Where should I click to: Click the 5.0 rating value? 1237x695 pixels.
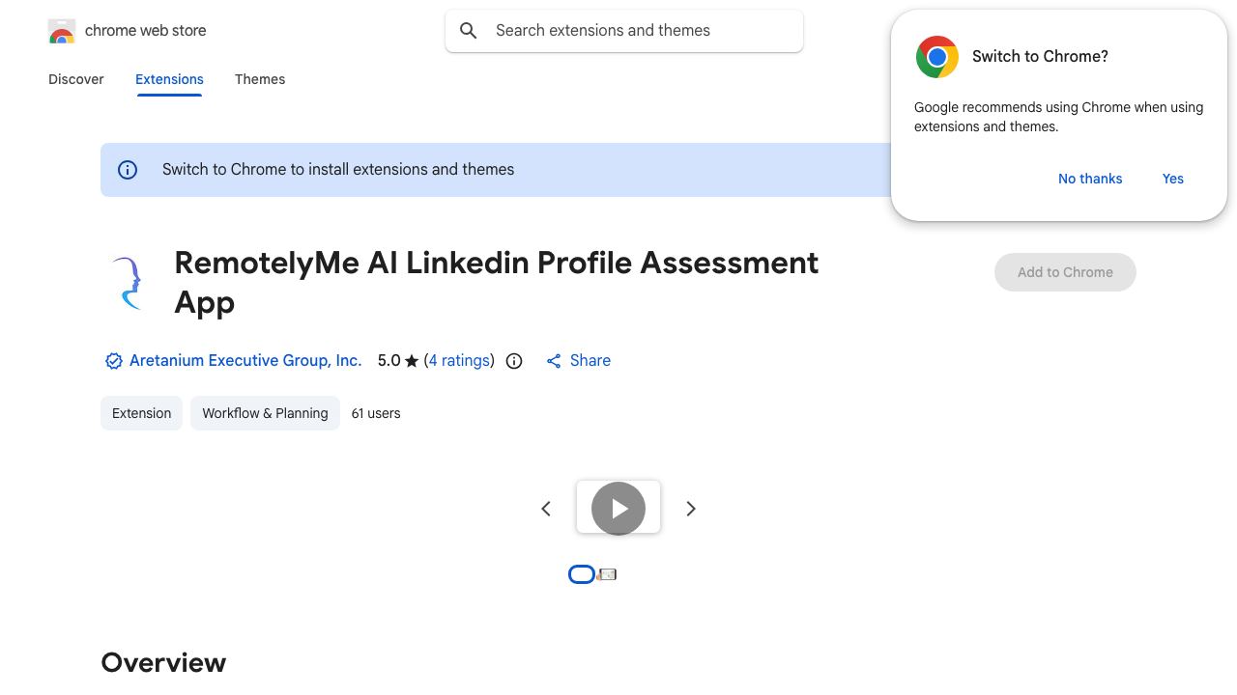tap(388, 360)
